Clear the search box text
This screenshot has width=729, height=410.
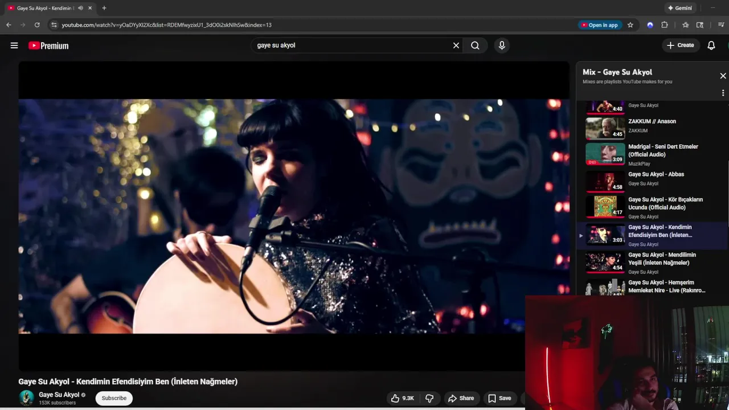click(456, 46)
